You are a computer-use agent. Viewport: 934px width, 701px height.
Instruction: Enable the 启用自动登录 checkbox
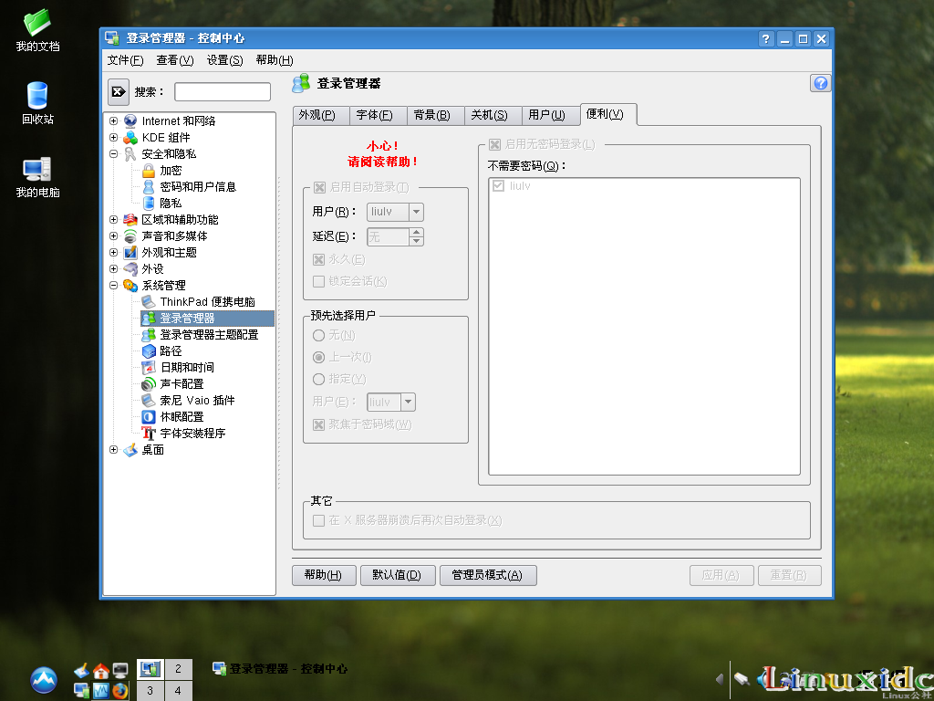[320, 187]
